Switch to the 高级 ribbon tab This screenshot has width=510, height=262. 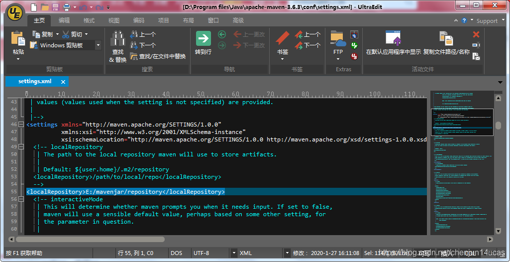[238, 20]
